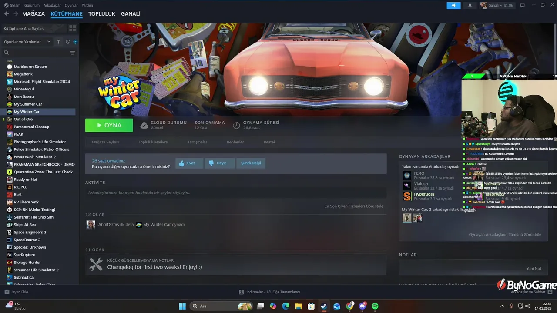Click the Yeni Not button
This screenshot has width=557, height=313.
click(534, 269)
